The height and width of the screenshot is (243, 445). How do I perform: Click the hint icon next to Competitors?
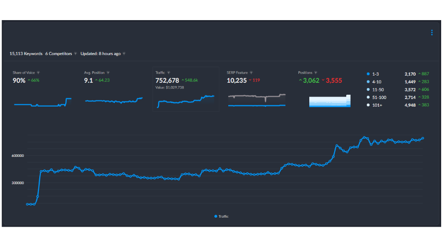point(75,54)
